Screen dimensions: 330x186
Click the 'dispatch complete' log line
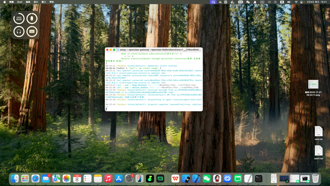(x=154, y=106)
